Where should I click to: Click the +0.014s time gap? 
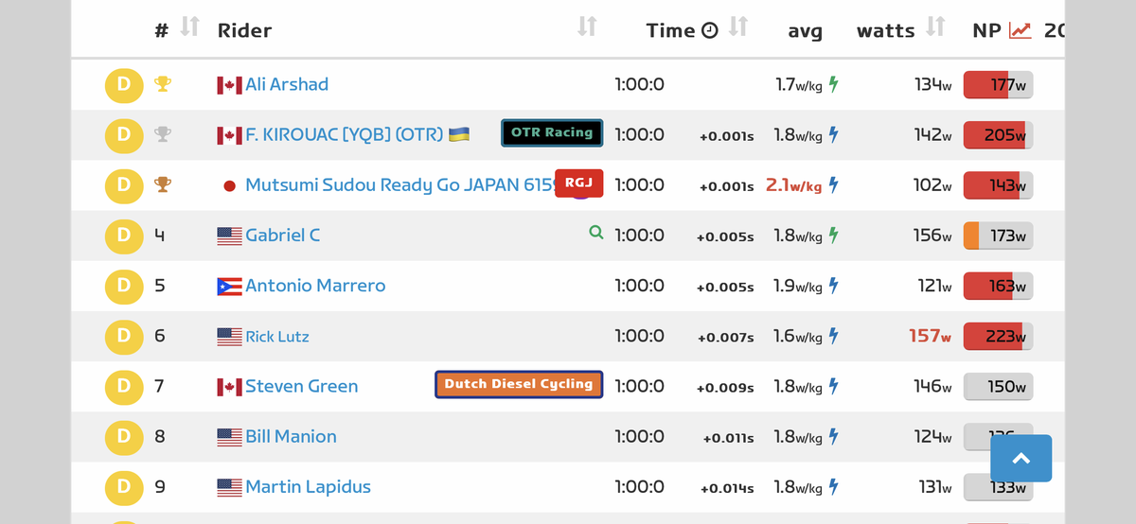click(x=727, y=488)
